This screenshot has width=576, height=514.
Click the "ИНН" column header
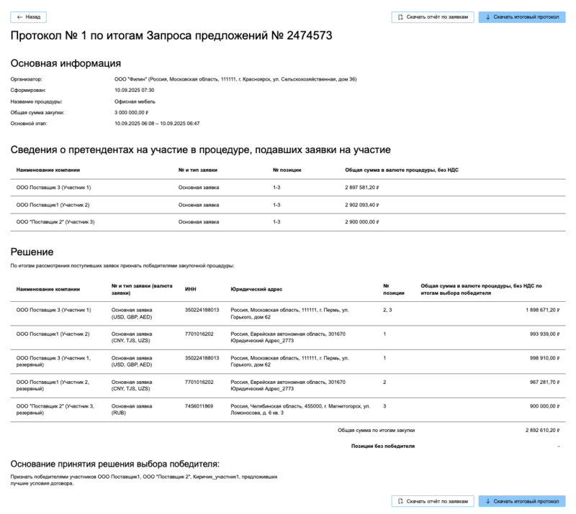point(190,290)
